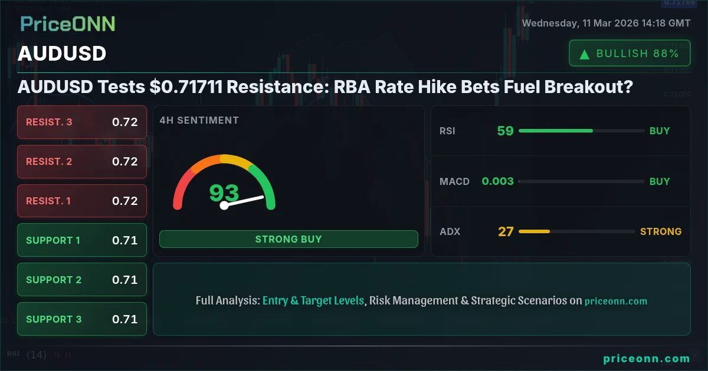708x371 pixels.
Task: Select the BULLISH 88% badge
Action: [630, 54]
